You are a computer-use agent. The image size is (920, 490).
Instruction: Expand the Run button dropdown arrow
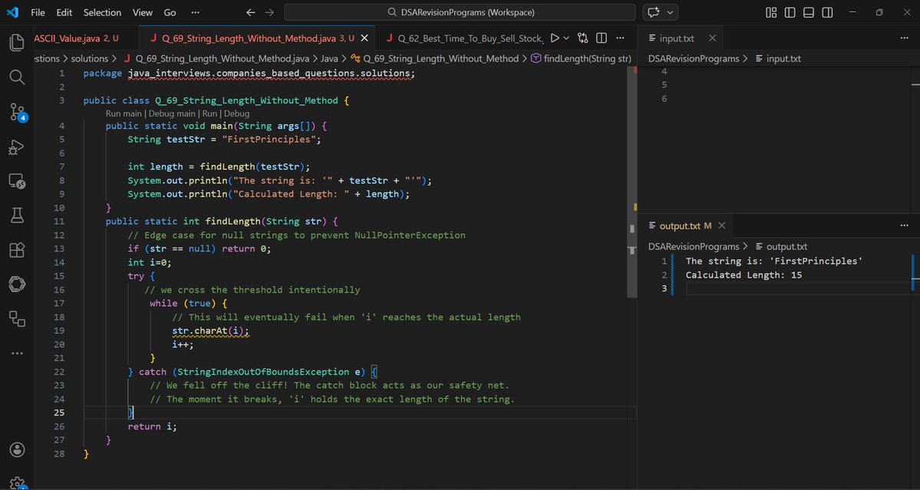point(566,38)
